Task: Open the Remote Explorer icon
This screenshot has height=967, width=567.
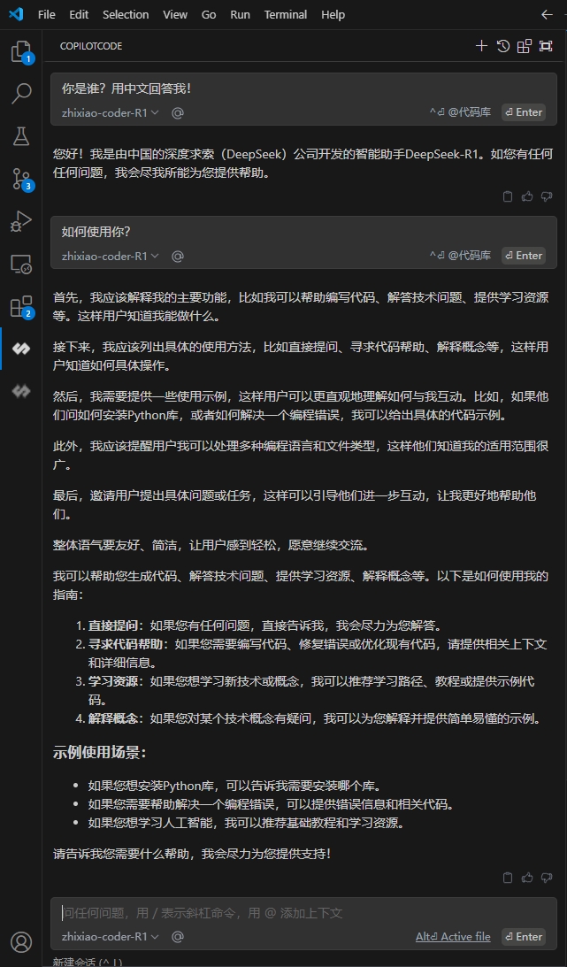Action: [20, 264]
